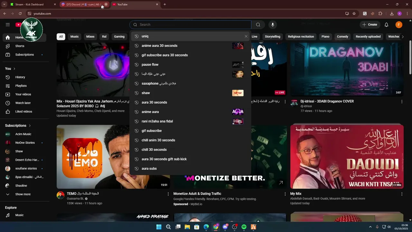This screenshot has height=232, width=412.
Task: Open more options for 3DABI Draganov COVER
Action: pyautogui.click(x=402, y=102)
